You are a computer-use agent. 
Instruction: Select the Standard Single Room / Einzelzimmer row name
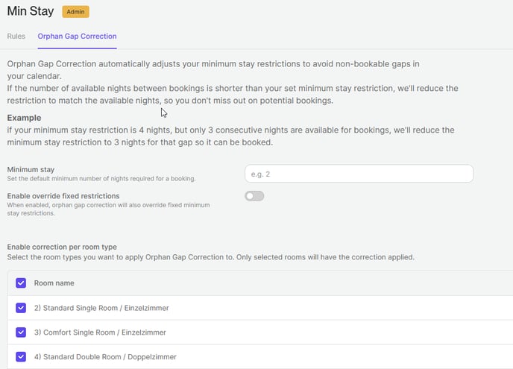[x=100, y=308]
